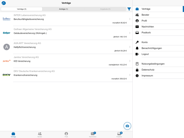Select Berater label in side menu
This screenshot has width=184, height=138.
tap(145, 15)
